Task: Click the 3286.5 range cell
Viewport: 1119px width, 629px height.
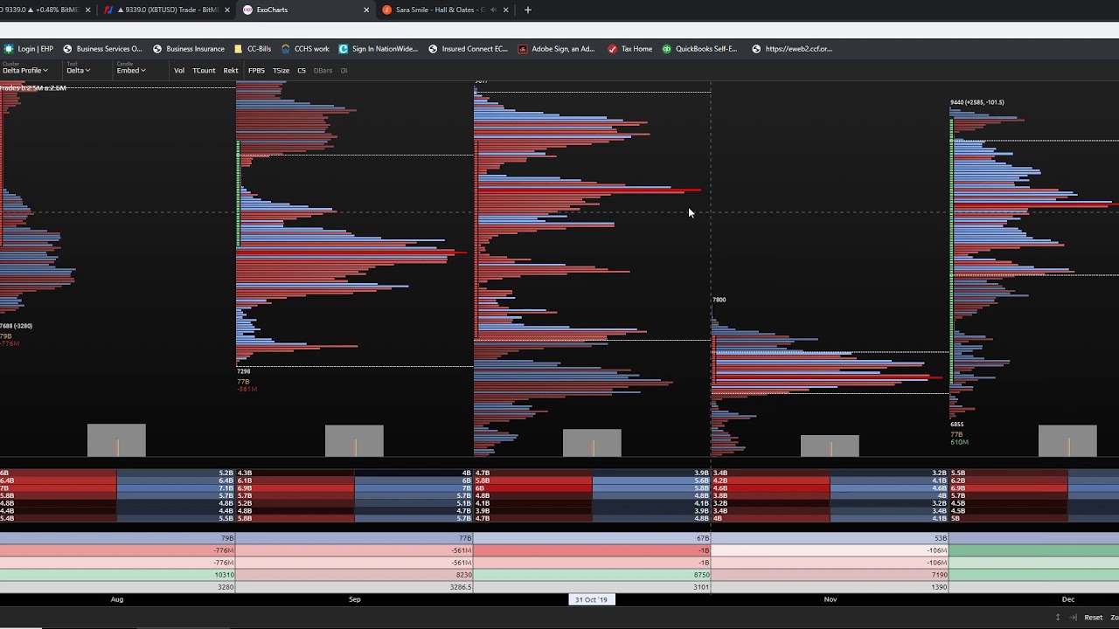Action: (x=355, y=587)
